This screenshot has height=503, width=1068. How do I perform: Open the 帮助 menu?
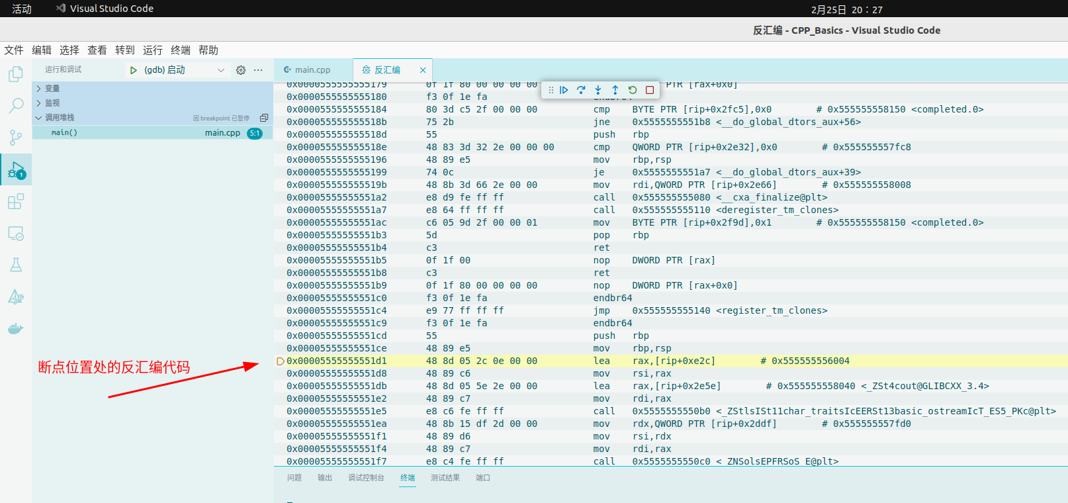pos(208,50)
